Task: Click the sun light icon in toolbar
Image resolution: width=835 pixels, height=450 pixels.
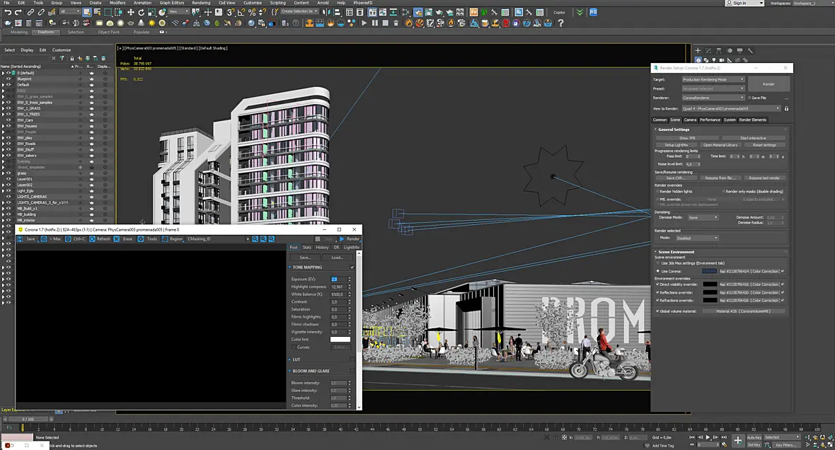Action: 151,23
